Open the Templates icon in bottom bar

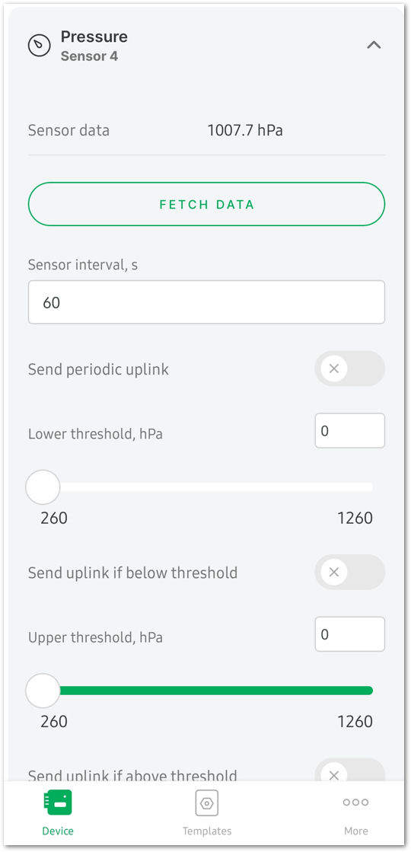[x=206, y=803]
